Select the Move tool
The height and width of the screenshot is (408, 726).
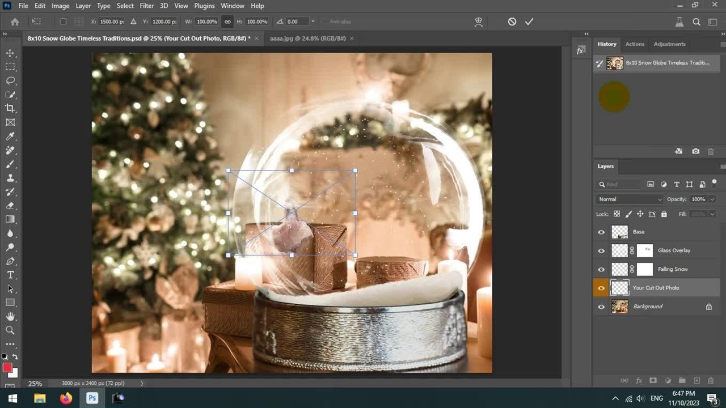(x=10, y=53)
